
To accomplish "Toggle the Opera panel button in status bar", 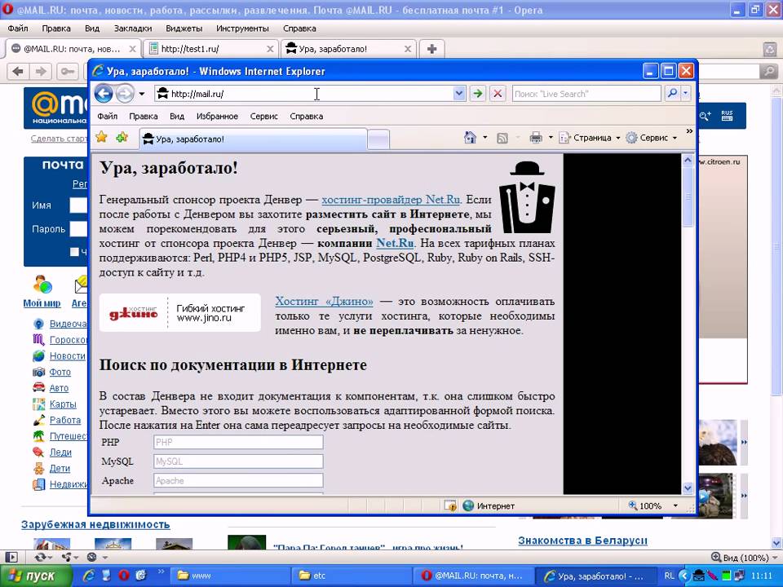I will pyautogui.click(x=11, y=557).
